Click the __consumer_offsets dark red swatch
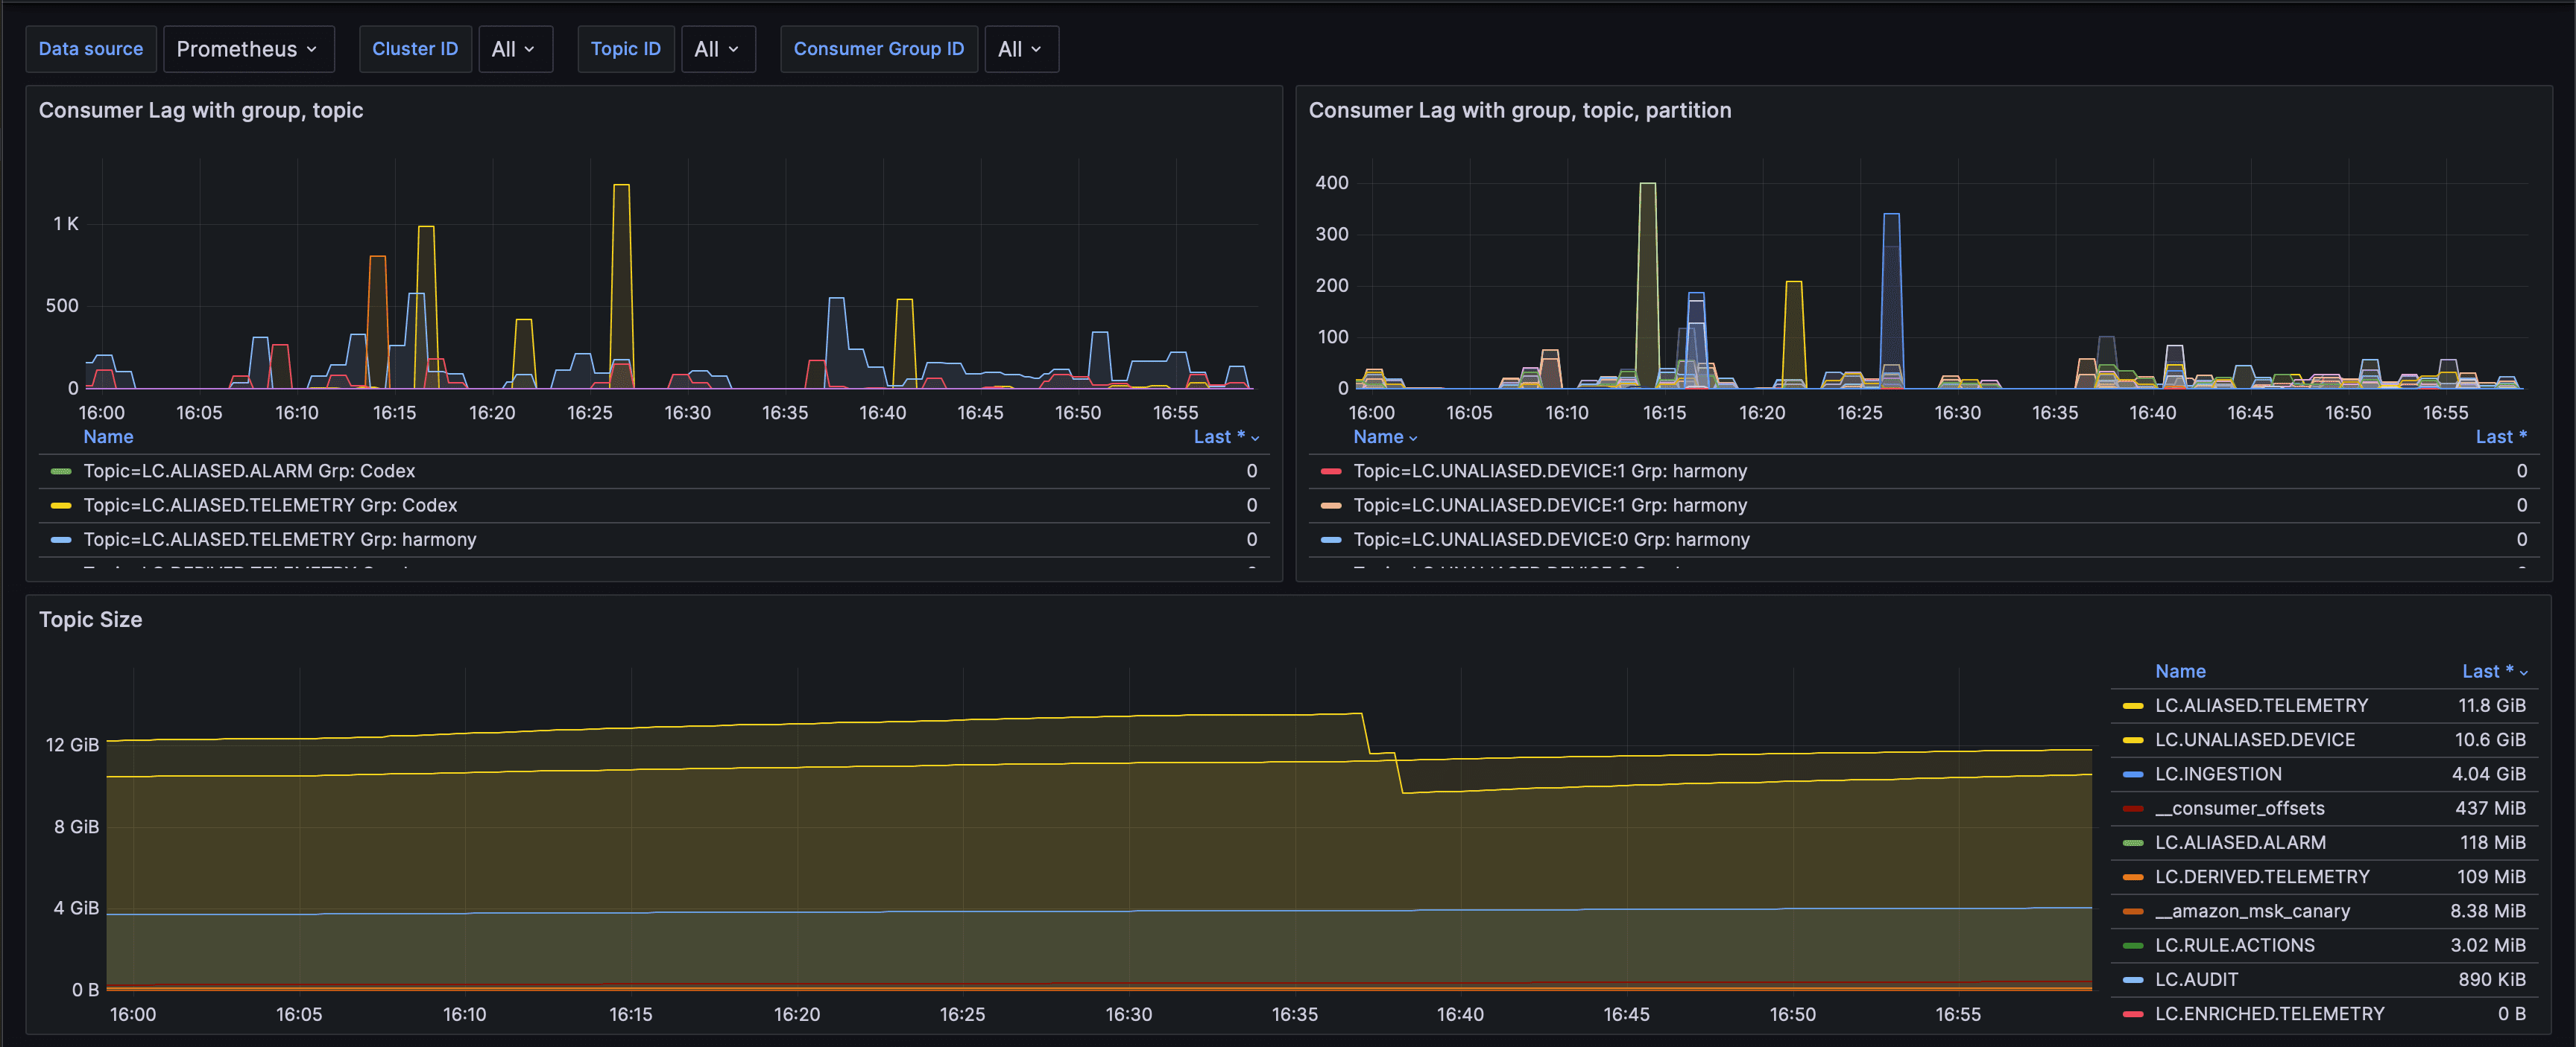This screenshot has height=1047, width=2576. (x=2132, y=809)
